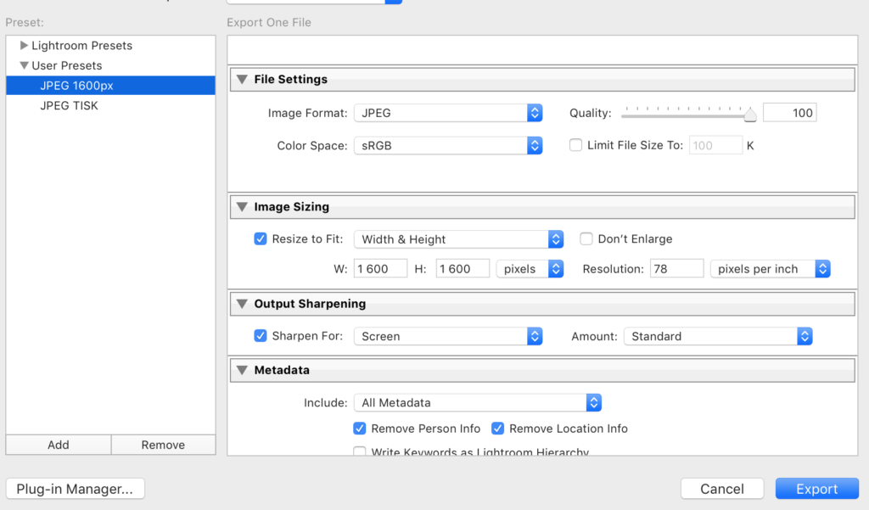Image resolution: width=869 pixels, height=510 pixels.
Task: Uncheck the Resize to Fit checkbox
Action: pos(261,239)
